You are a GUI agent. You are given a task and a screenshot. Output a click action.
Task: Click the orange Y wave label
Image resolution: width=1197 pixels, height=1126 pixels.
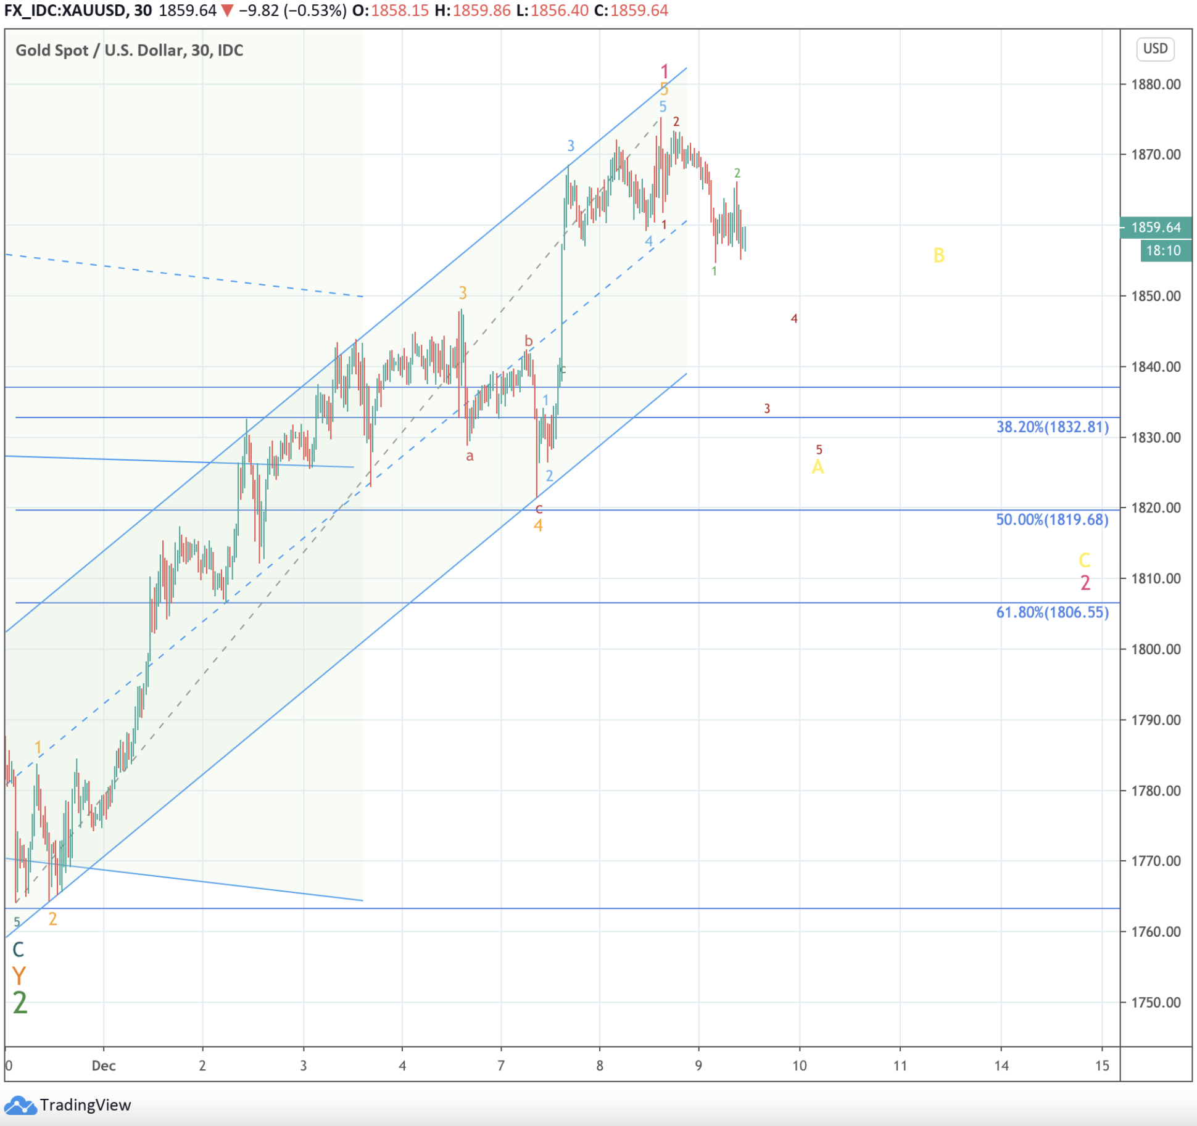[19, 976]
